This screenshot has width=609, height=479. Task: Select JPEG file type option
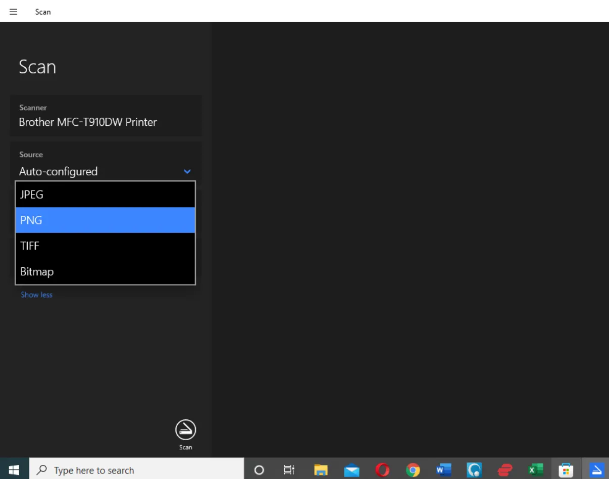tap(105, 195)
